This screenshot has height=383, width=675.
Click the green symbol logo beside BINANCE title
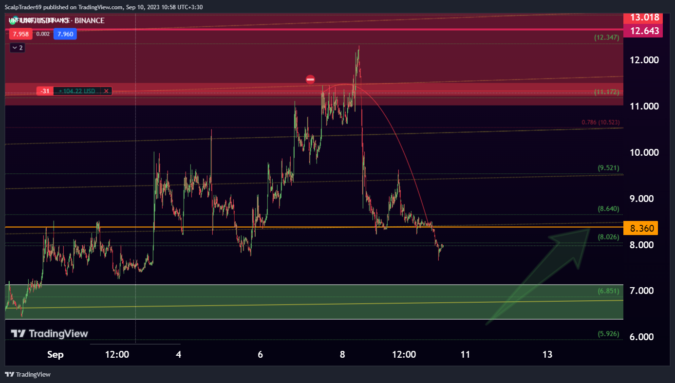click(13, 20)
